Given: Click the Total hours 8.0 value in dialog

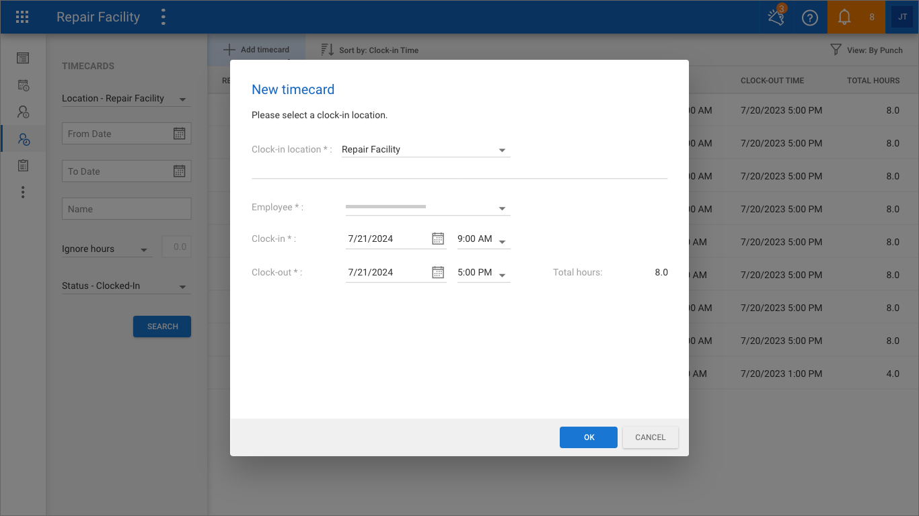Looking at the screenshot, I should [x=661, y=272].
